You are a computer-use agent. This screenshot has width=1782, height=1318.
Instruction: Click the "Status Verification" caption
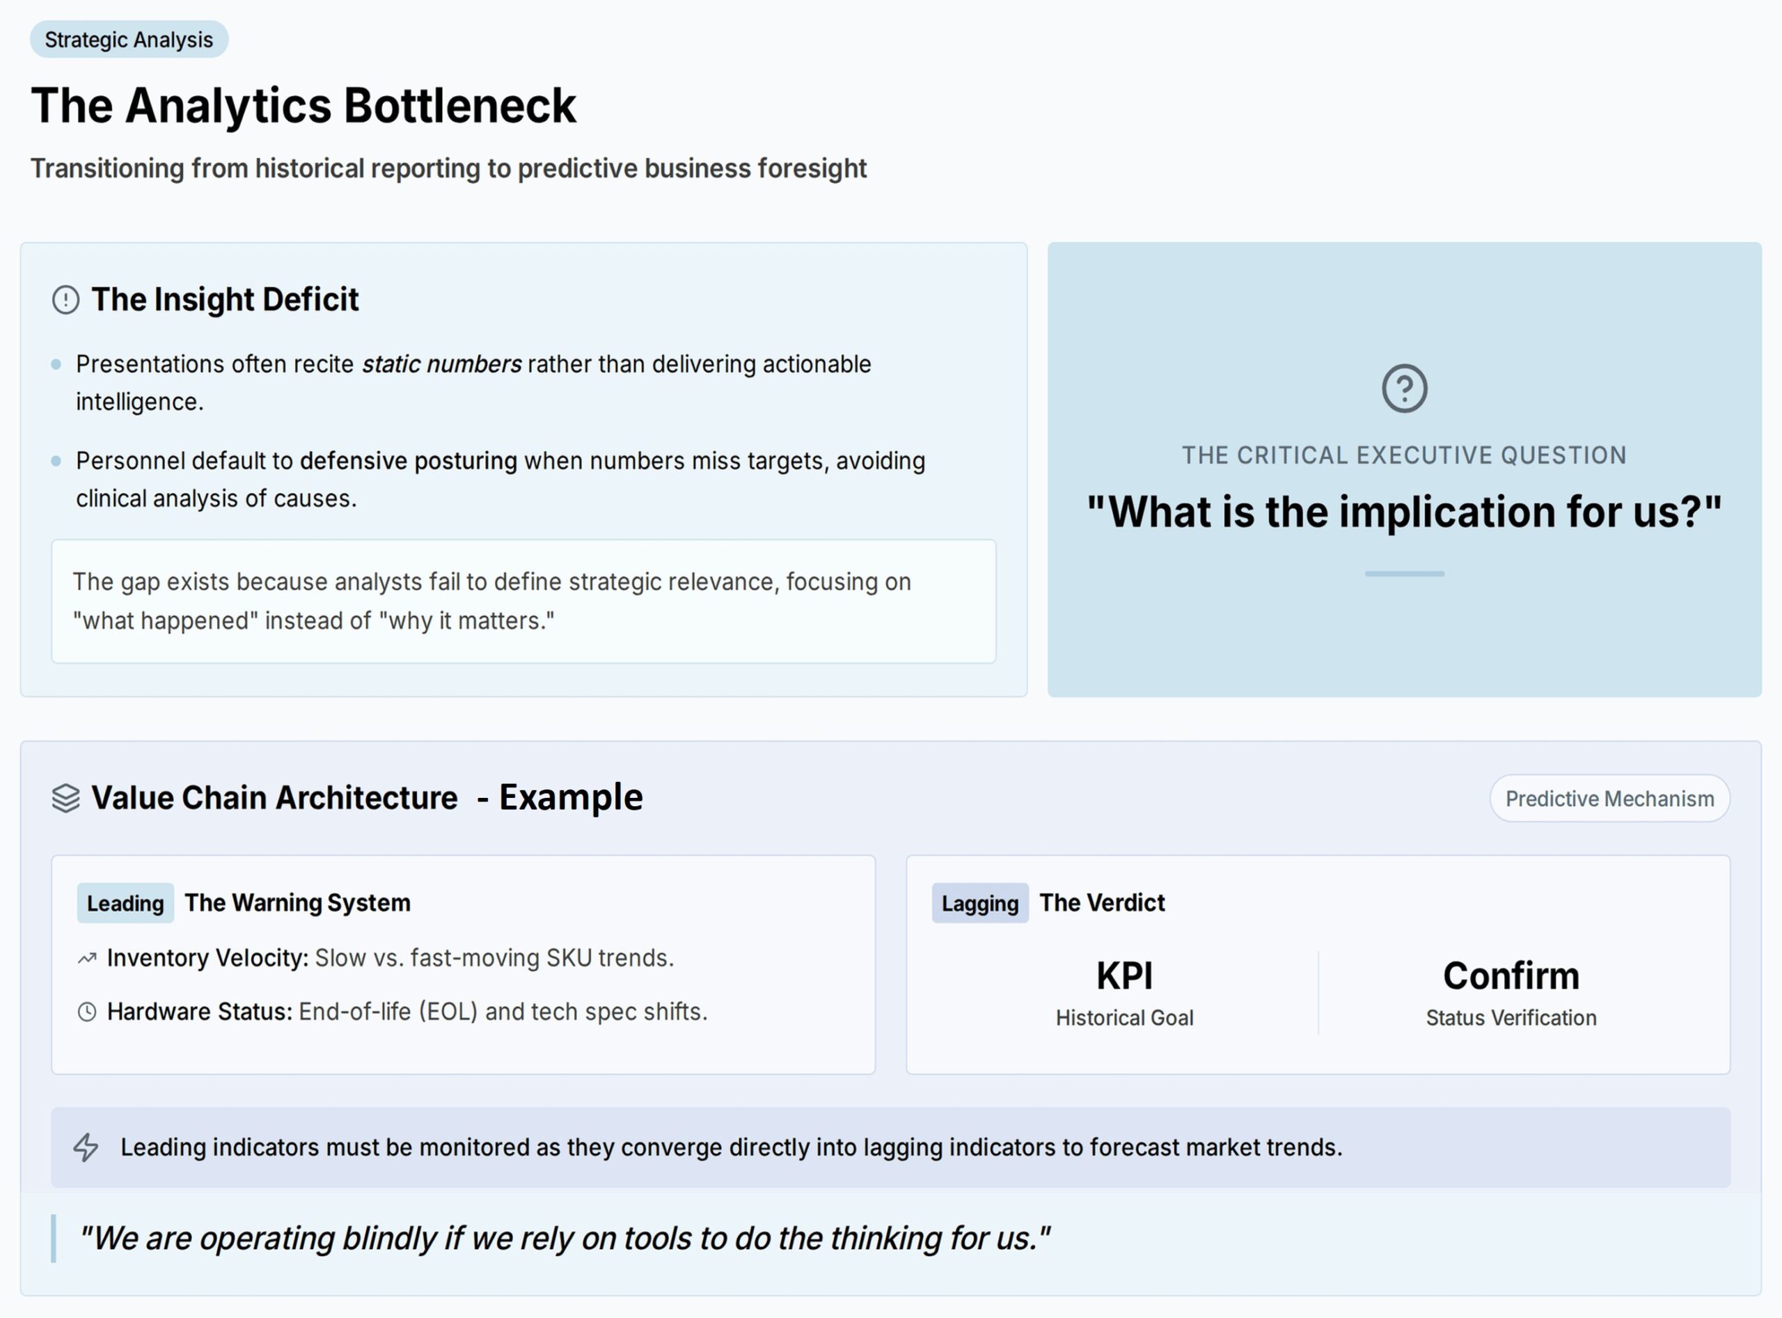pyautogui.click(x=1511, y=1018)
